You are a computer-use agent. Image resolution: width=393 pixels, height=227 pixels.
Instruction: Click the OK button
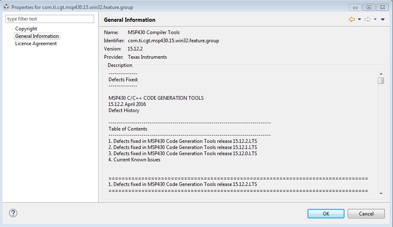(x=326, y=213)
